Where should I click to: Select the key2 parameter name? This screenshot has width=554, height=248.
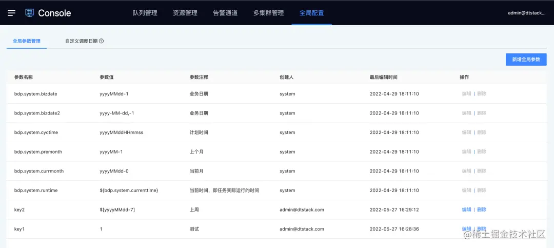pyautogui.click(x=19, y=209)
